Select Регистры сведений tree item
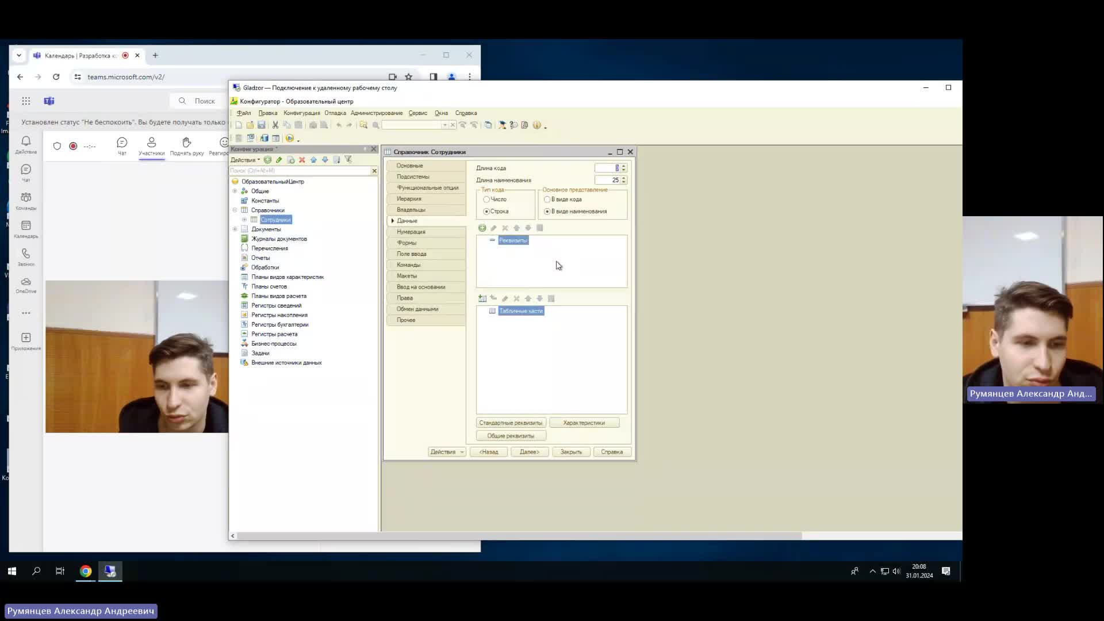1104x621 pixels. pos(276,305)
